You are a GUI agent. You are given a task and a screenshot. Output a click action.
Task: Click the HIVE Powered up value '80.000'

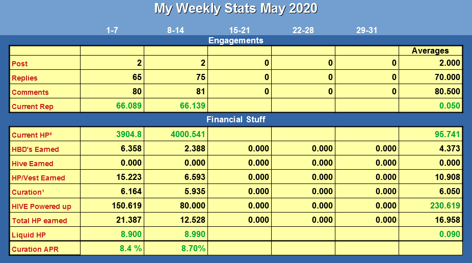193,205
